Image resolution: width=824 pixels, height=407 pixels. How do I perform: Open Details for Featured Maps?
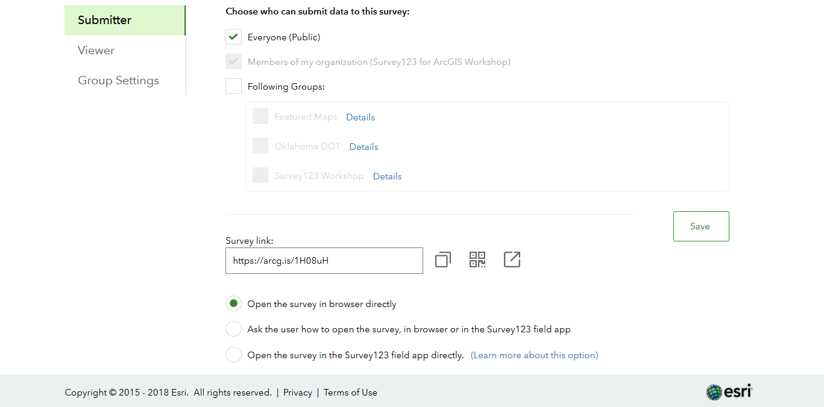tap(360, 117)
